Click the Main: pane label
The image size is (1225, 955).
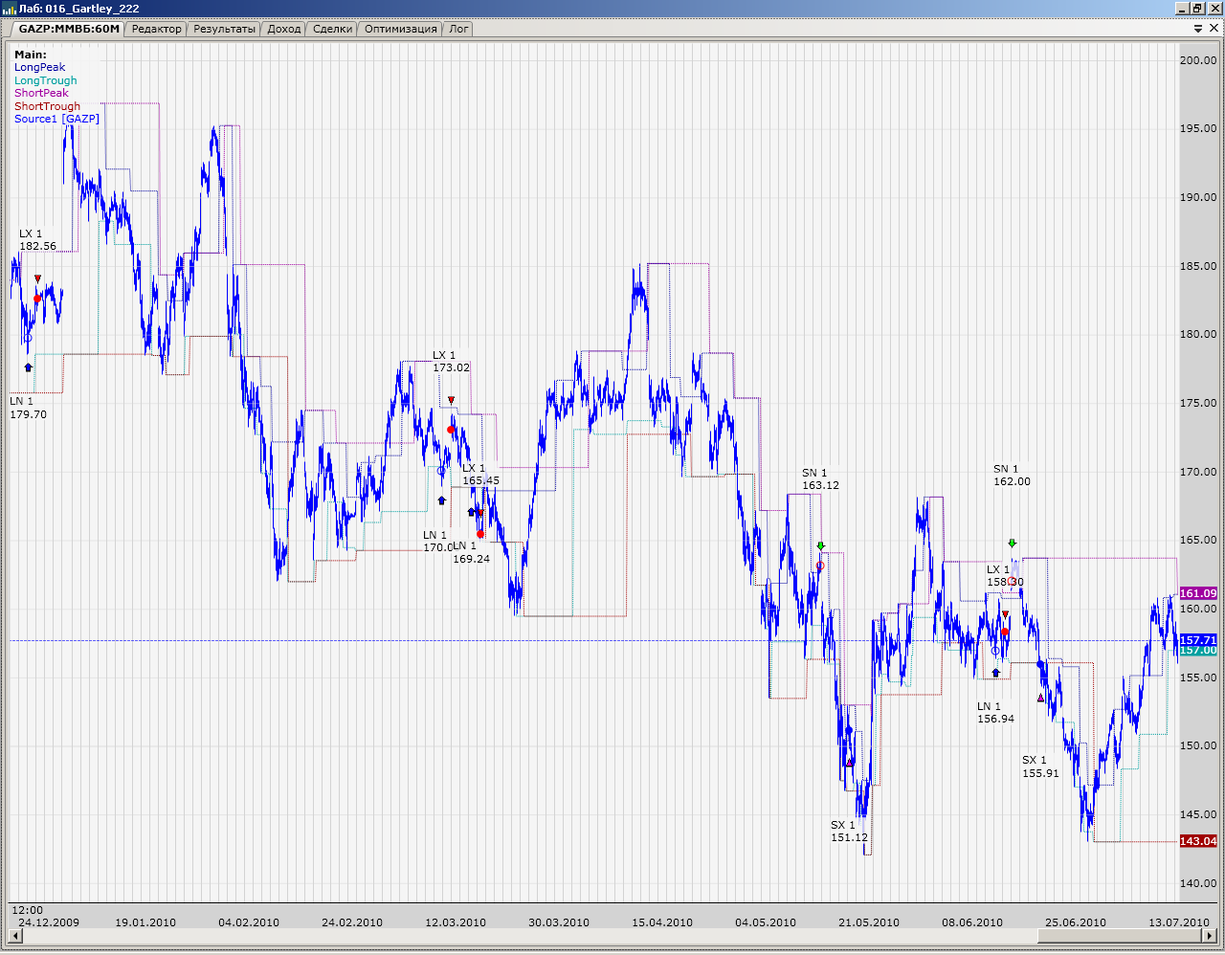coord(31,55)
